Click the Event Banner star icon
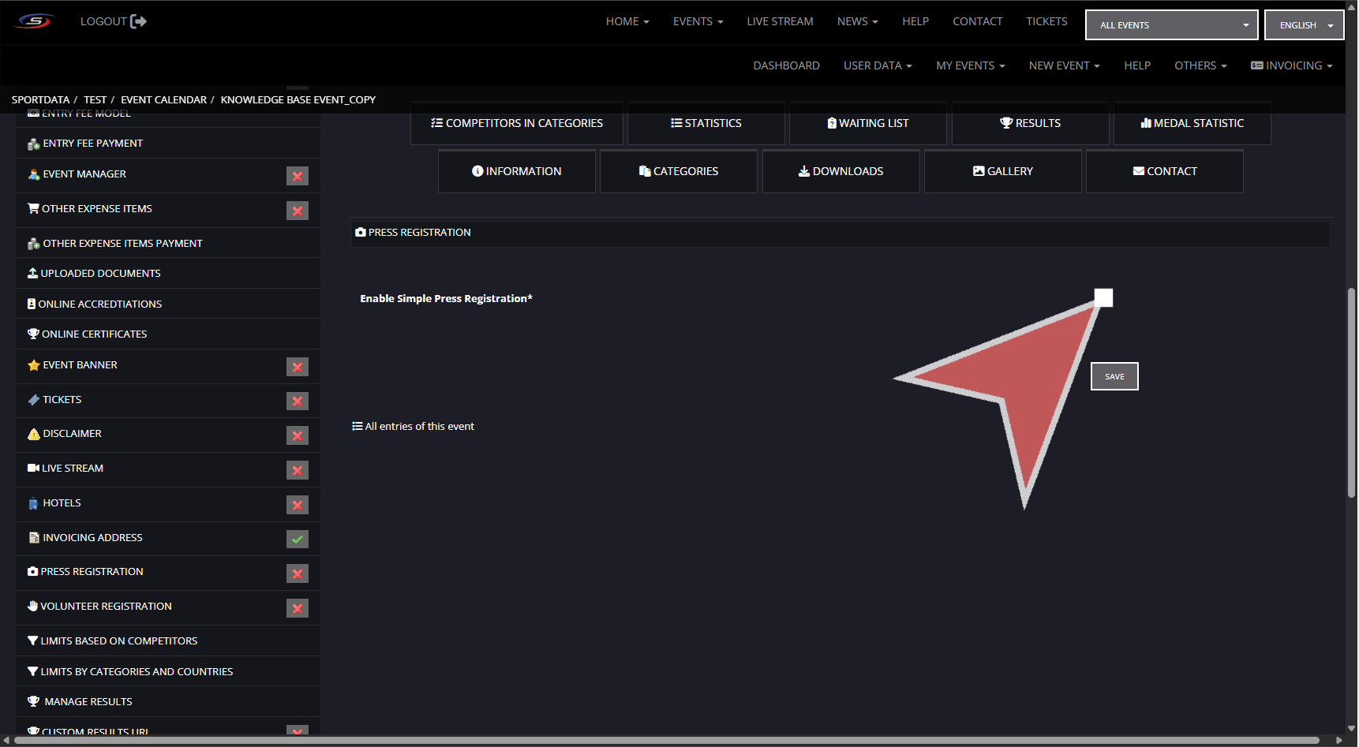Screen dimensions: 1359x747 (33, 365)
